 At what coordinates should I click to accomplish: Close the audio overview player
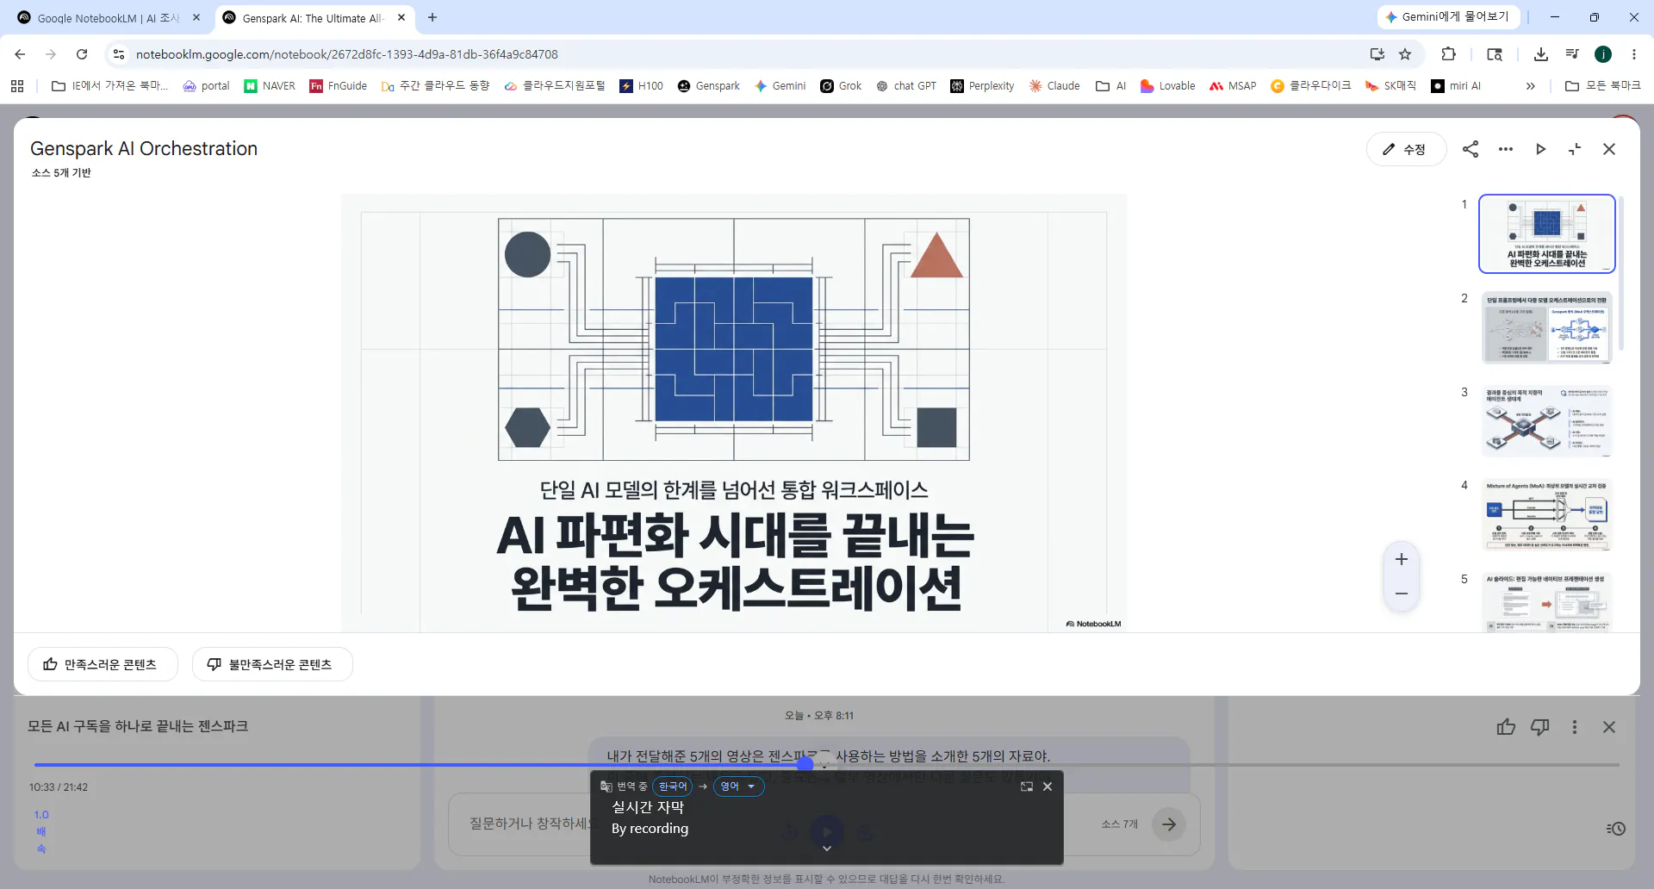pos(1609,727)
